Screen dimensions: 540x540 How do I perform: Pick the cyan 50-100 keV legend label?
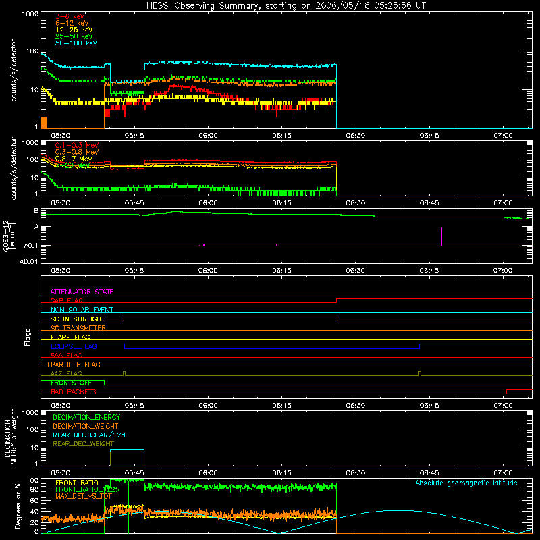(76, 43)
